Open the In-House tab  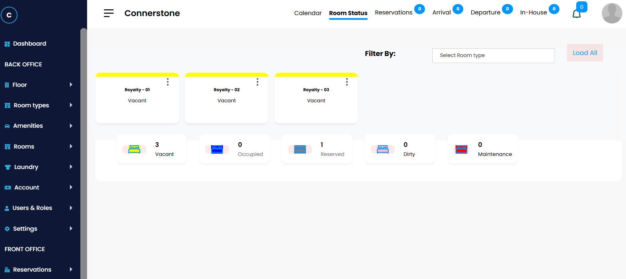[x=534, y=12]
